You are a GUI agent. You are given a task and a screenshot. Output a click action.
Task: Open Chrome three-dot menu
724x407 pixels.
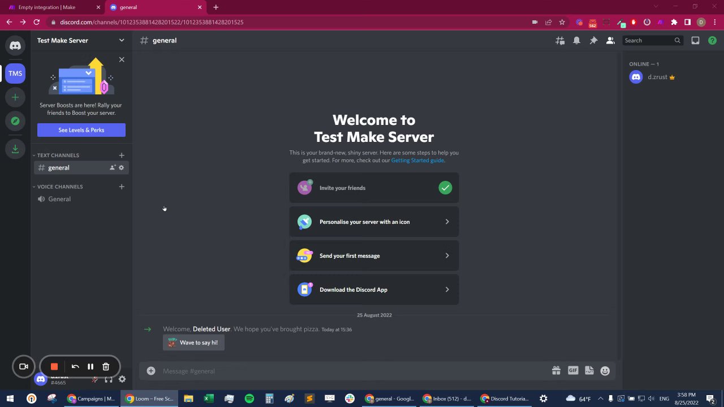(x=714, y=22)
